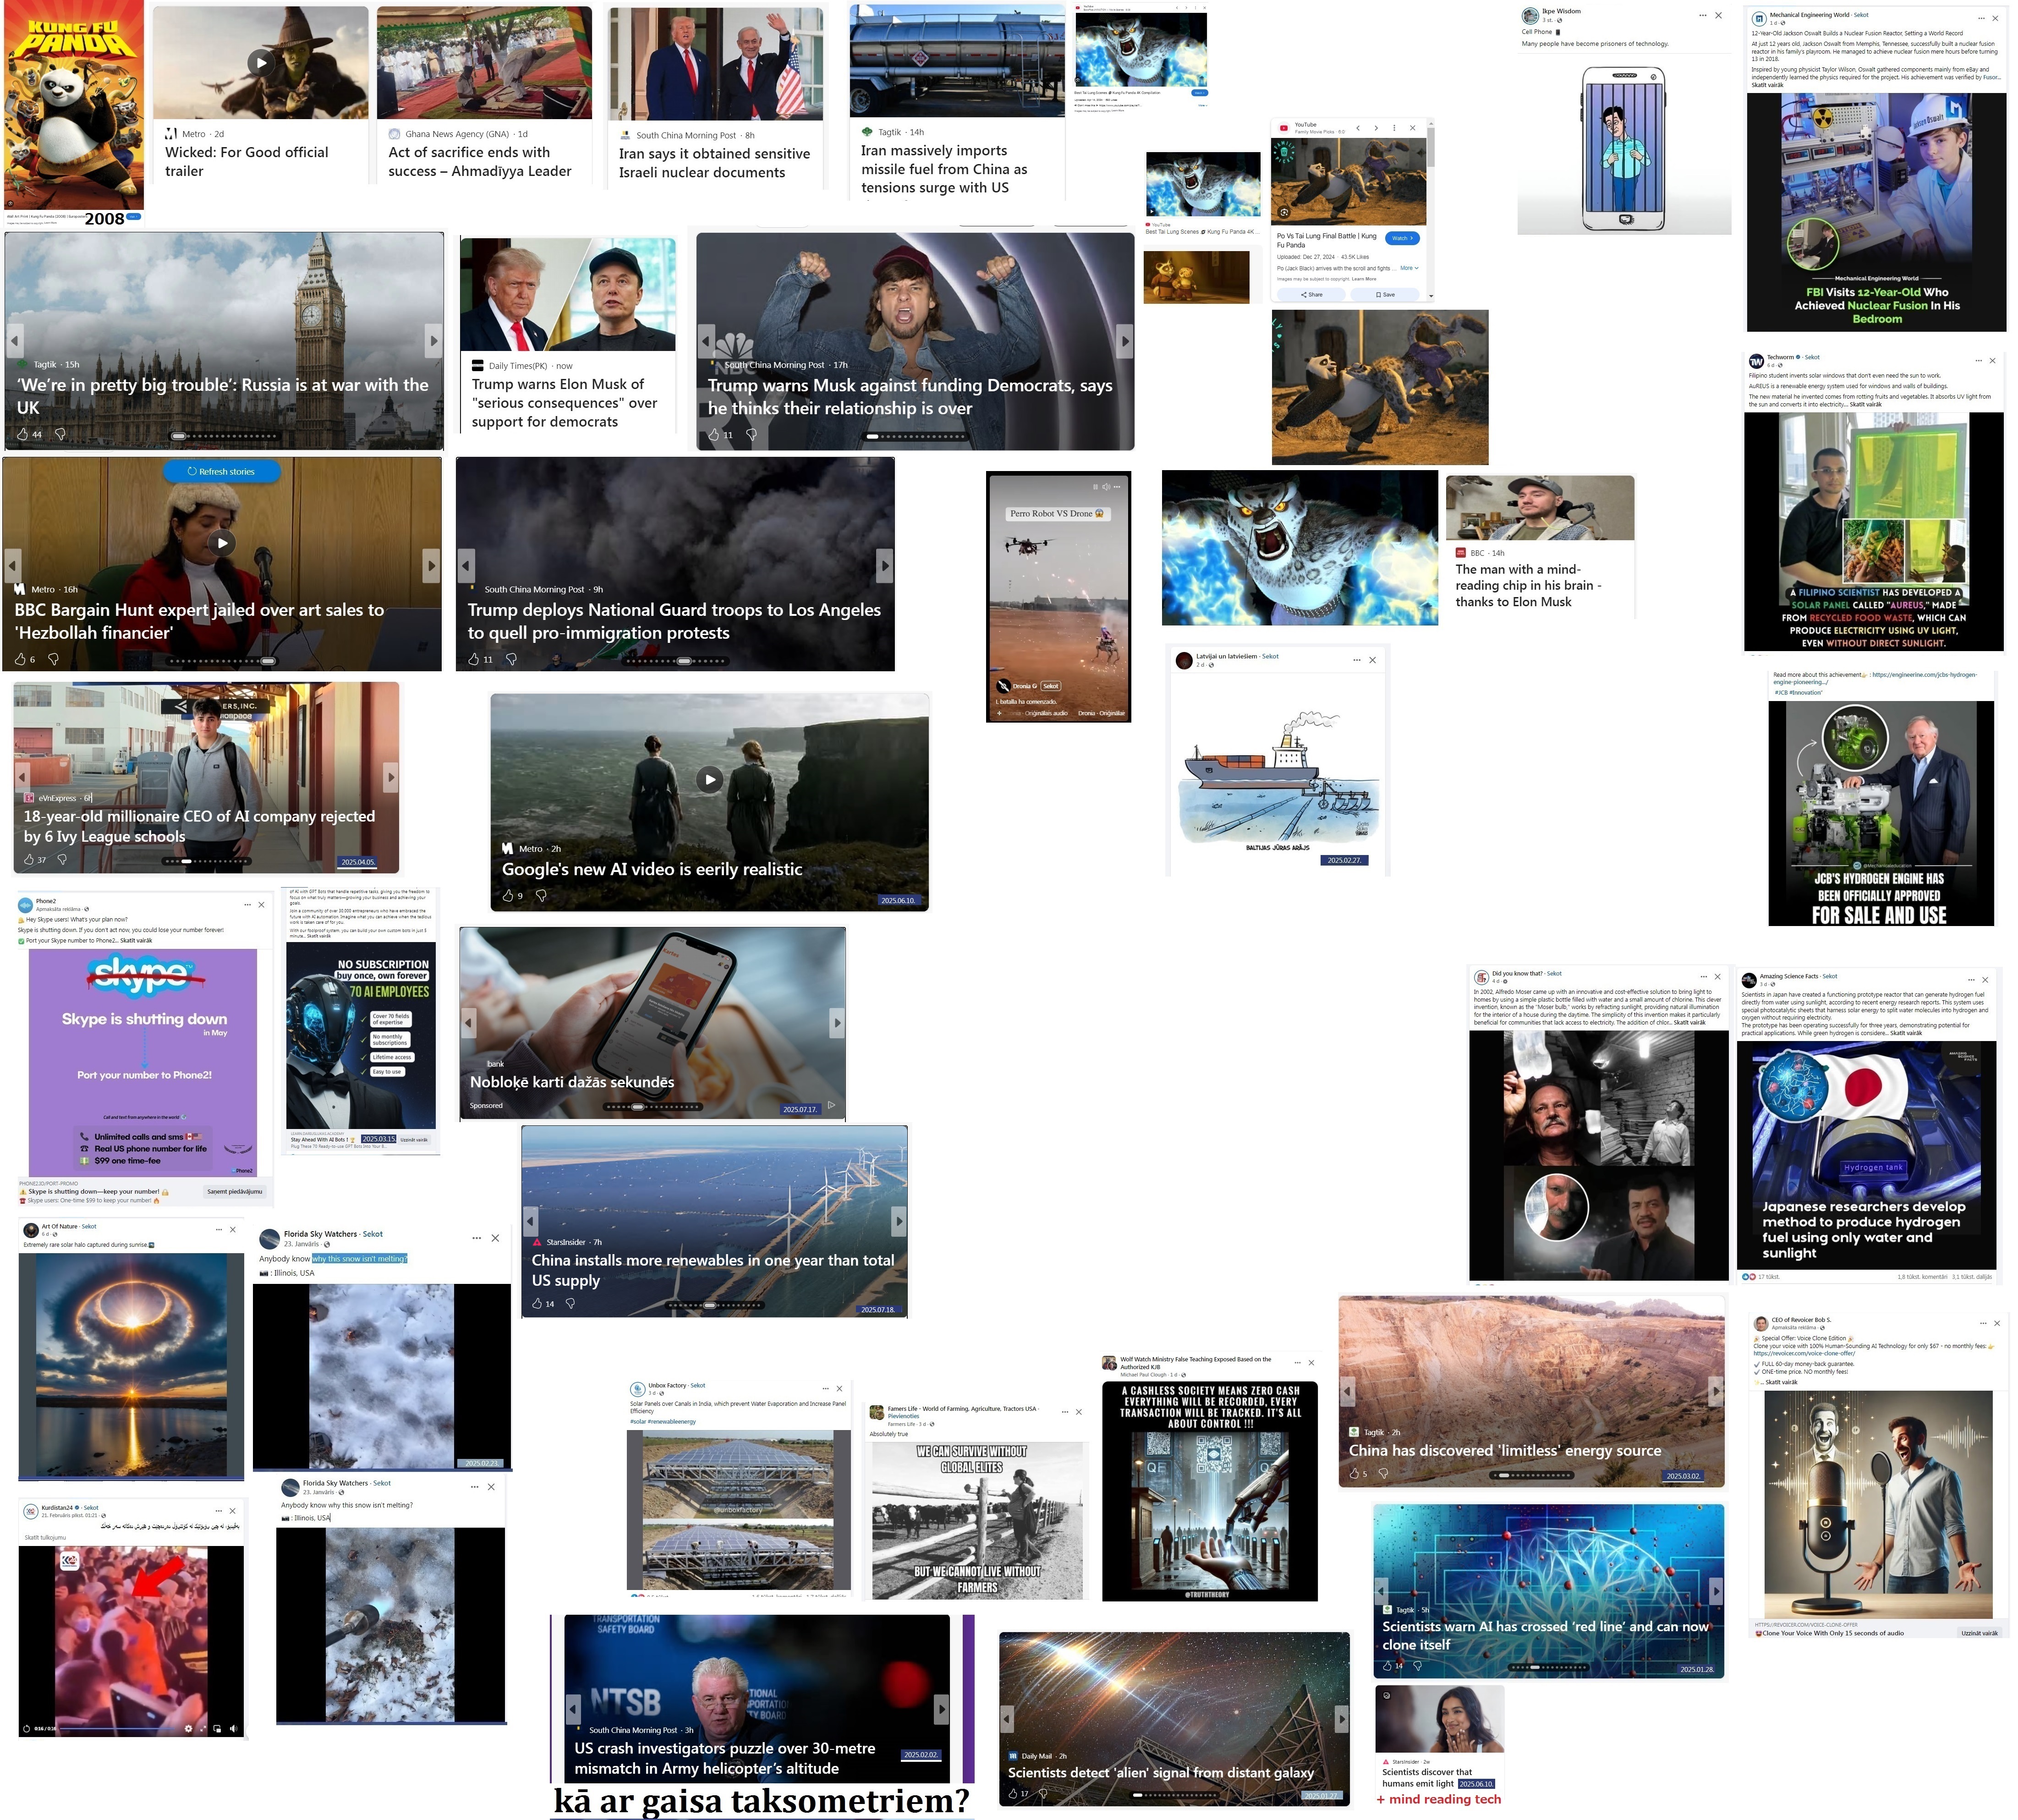This screenshot has height=1820, width=2018.
Task: Next arrow on the China limitless energy card
Action: click(1715, 1390)
